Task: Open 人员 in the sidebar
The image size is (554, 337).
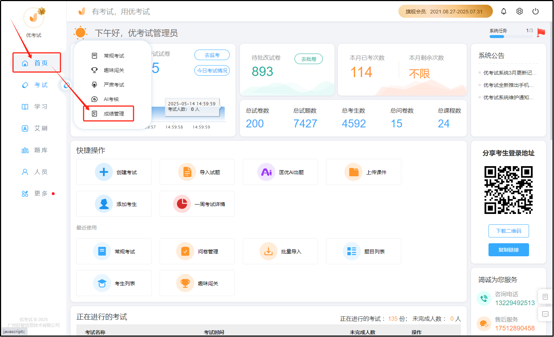Action: click(x=35, y=172)
